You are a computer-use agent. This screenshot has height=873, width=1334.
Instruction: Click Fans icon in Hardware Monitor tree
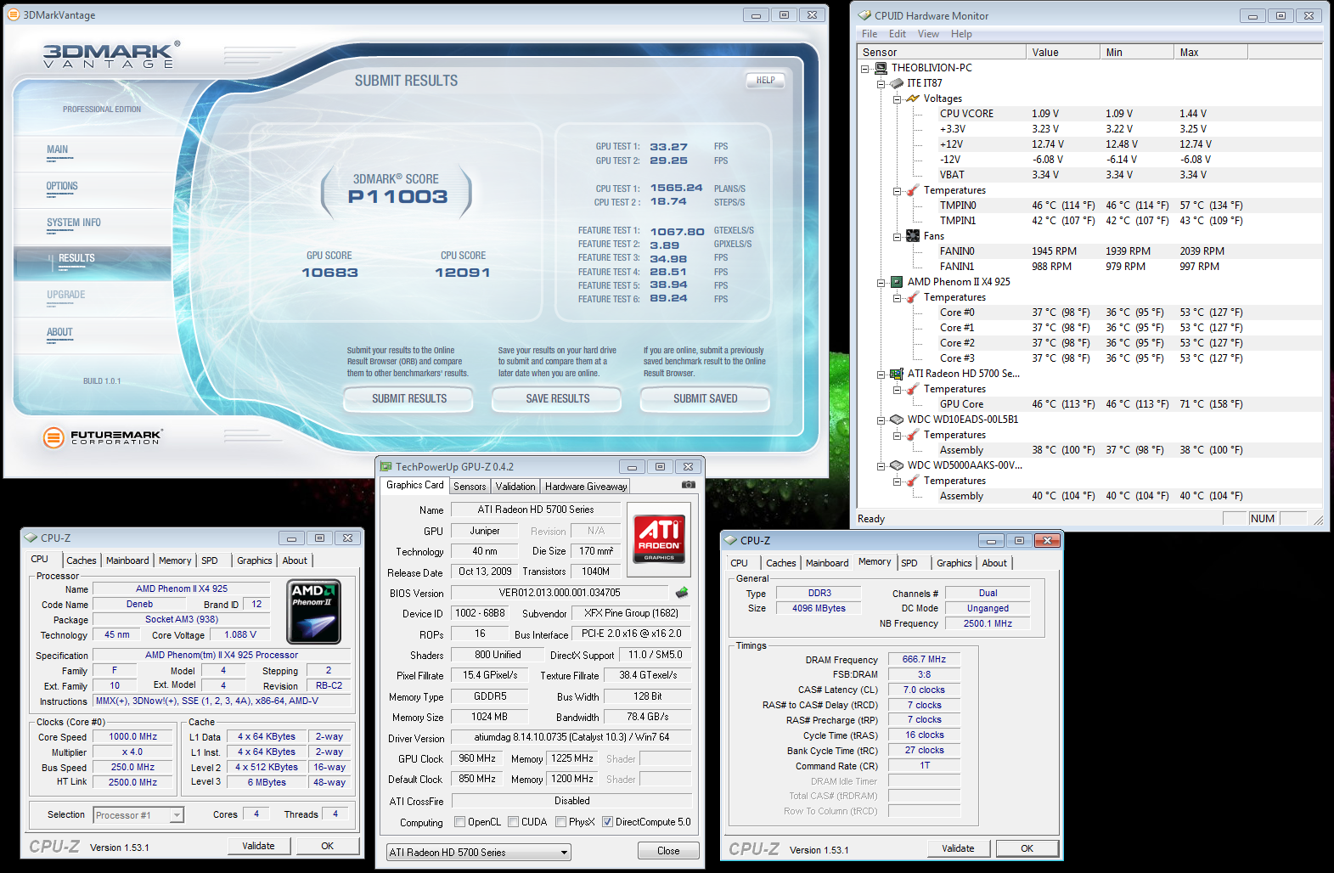(x=913, y=236)
